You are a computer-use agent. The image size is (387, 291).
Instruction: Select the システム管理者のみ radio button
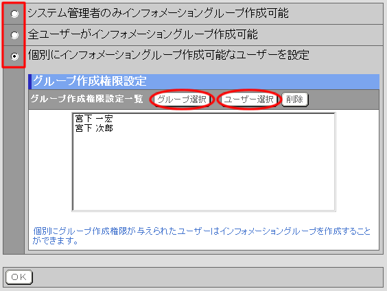[x=14, y=14]
